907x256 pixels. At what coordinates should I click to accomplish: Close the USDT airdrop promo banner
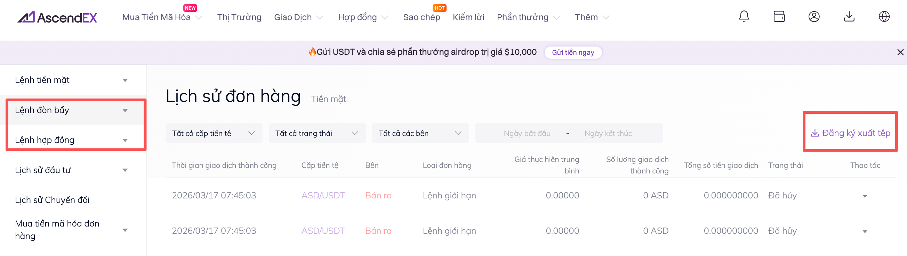coord(900,52)
